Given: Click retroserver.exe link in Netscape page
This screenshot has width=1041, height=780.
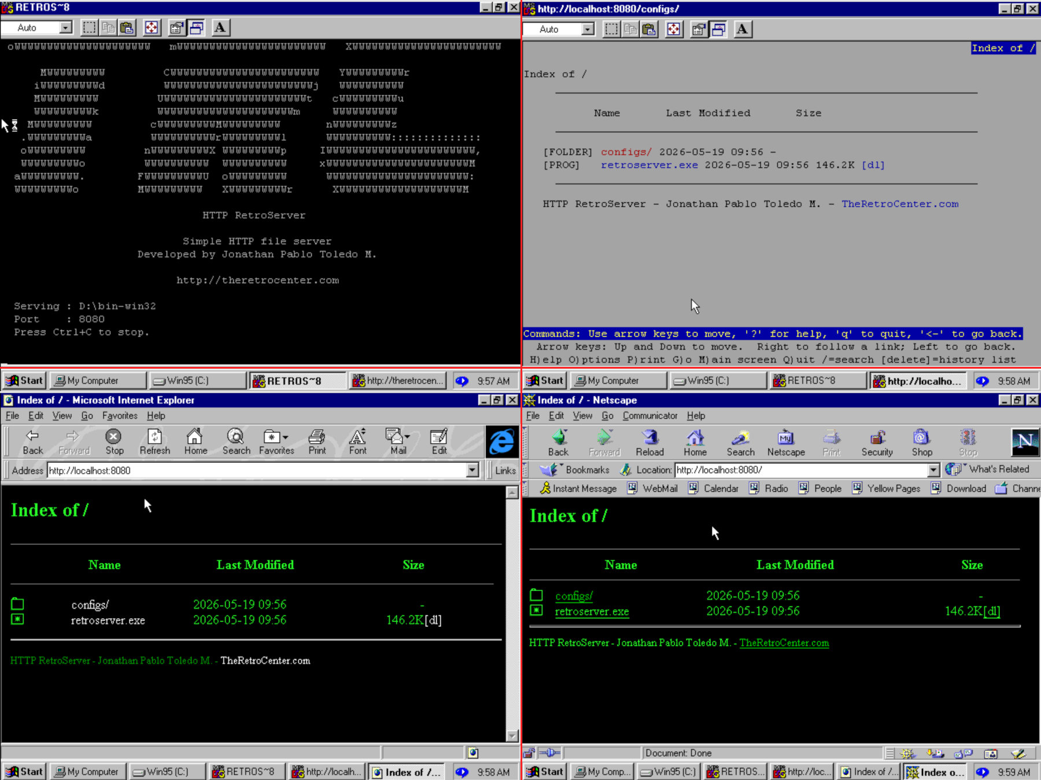Looking at the screenshot, I should [x=592, y=611].
